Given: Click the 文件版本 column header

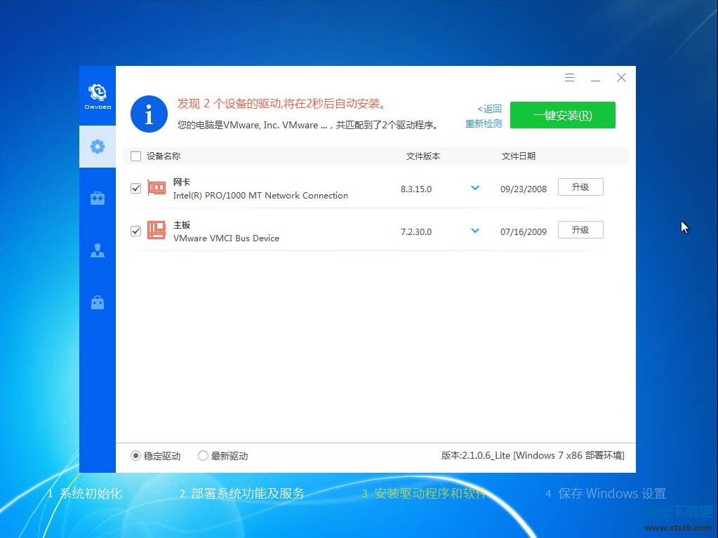Looking at the screenshot, I should (x=423, y=156).
